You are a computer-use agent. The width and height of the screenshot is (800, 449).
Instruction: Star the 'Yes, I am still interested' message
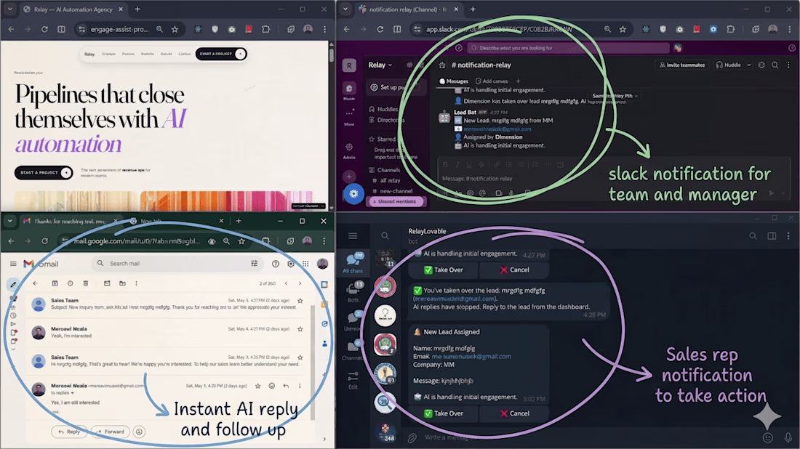[x=257, y=386]
